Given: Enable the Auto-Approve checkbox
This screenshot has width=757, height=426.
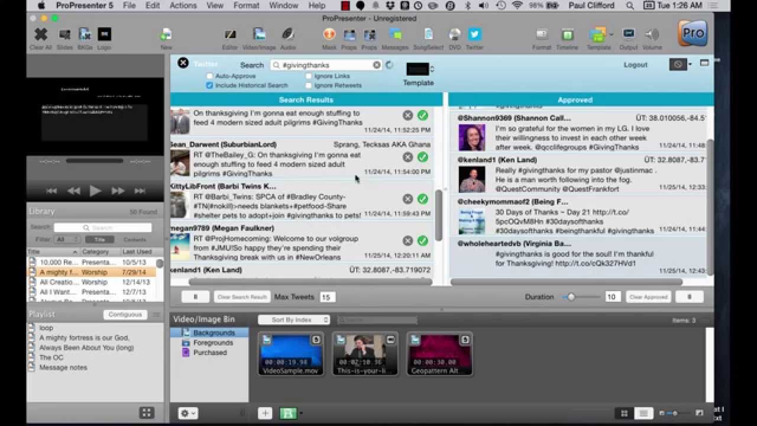Looking at the screenshot, I should 209,76.
